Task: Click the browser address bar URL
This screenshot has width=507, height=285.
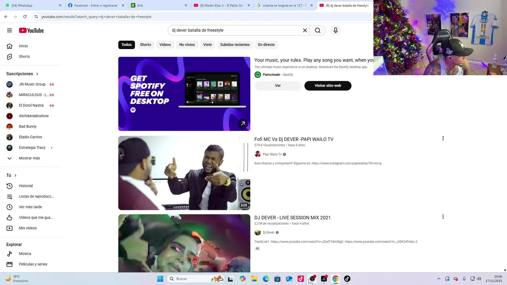Action: 96,17
